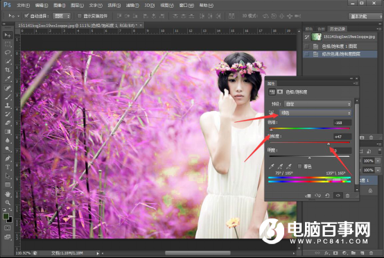The width and height of the screenshot is (384, 258).
Task: Select the Spot Healing Brush tool
Action: pos(8,88)
